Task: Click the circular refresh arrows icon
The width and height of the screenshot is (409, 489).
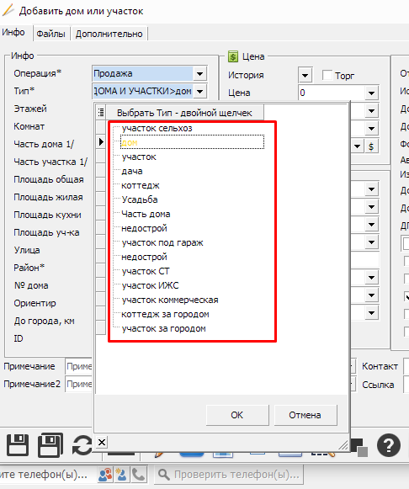Action: click(82, 445)
